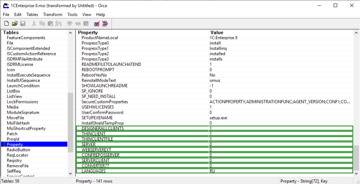Open the Edit menu
360x184 pixels.
coord(18,14)
